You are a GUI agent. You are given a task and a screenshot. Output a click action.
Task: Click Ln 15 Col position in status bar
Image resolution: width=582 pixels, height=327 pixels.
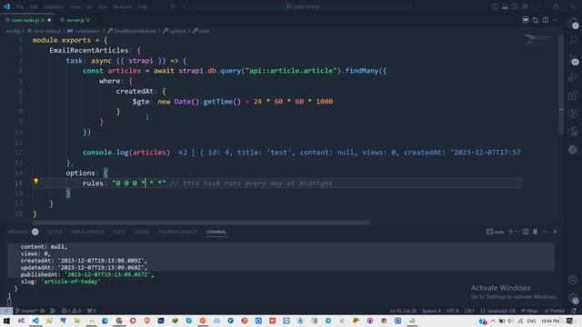pyautogui.click(x=403, y=311)
